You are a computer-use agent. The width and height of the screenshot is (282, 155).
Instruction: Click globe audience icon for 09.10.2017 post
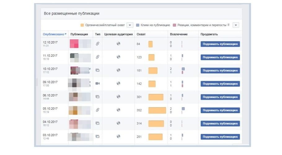point(118,83)
